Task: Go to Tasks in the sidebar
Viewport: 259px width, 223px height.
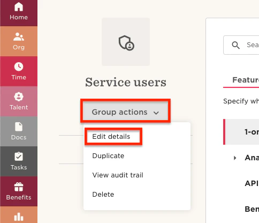Action: tap(19, 161)
